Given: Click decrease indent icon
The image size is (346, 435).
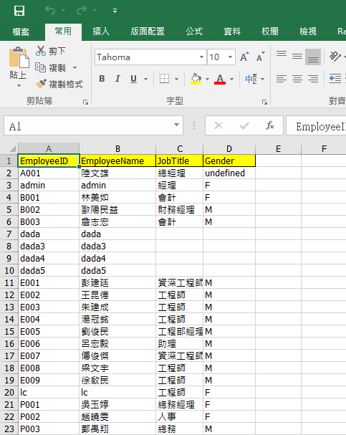Looking at the screenshot, I should 335,79.
